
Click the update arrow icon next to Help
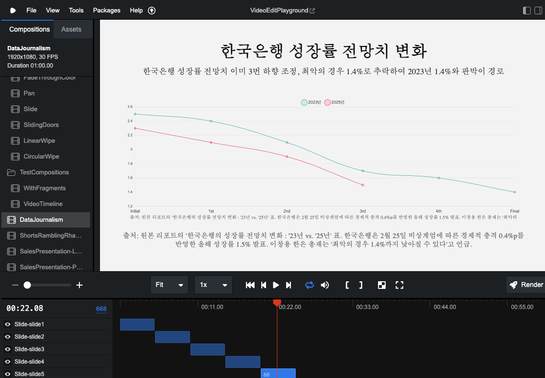coord(152,10)
